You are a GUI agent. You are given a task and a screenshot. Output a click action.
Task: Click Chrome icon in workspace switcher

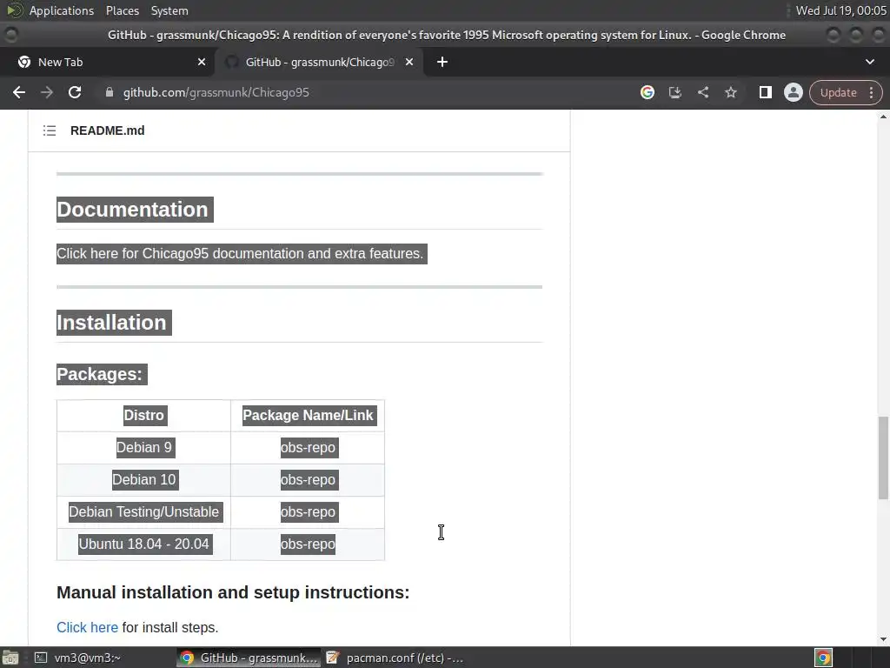coord(823,658)
